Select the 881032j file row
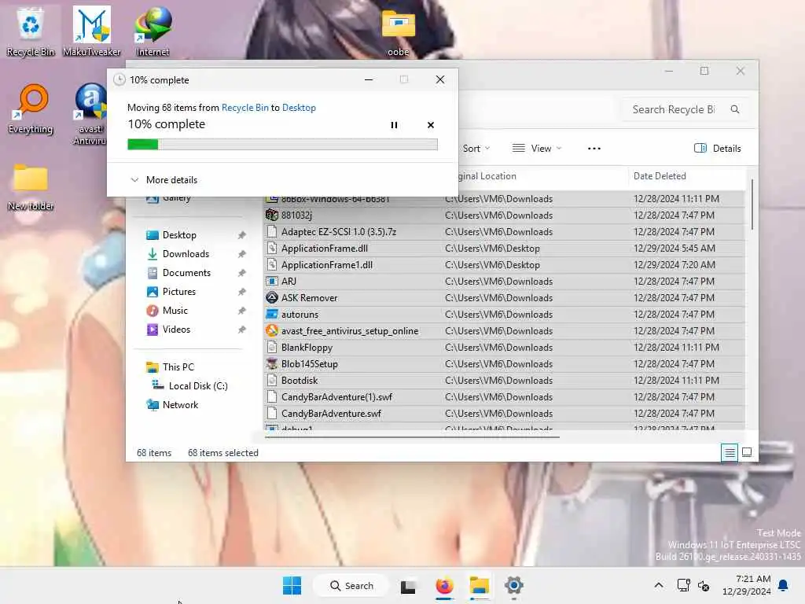Image resolution: width=805 pixels, height=604 pixels. [x=504, y=215]
